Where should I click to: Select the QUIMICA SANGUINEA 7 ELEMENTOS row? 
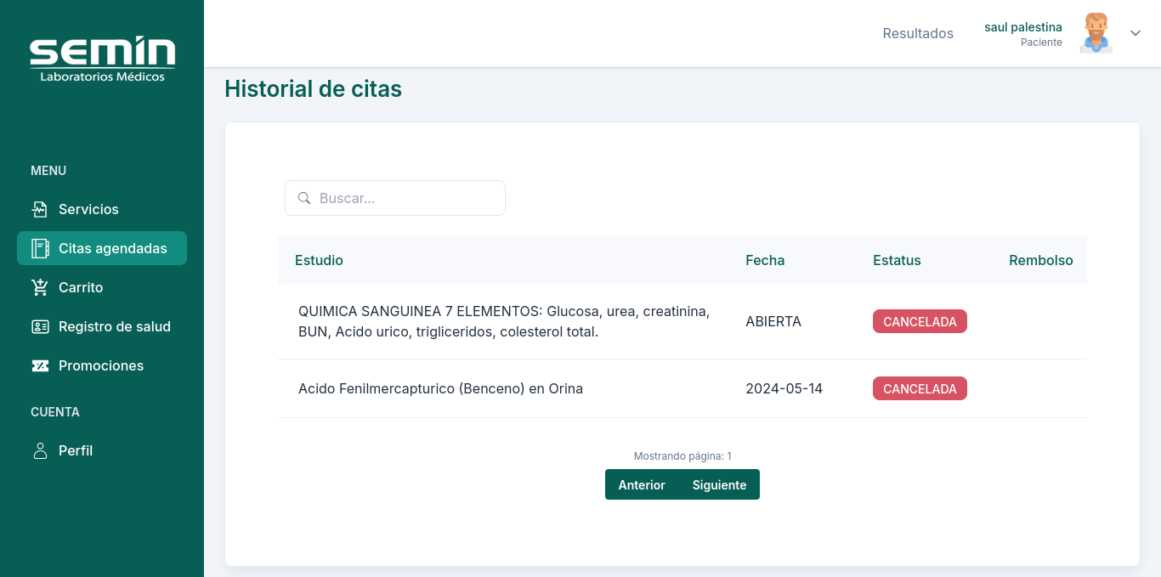click(x=504, y=321)
